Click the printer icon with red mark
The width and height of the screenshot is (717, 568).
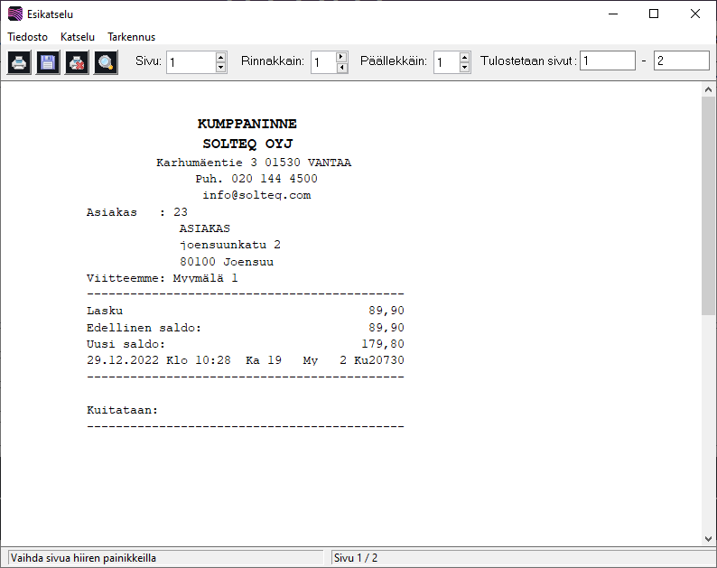coord(77,62)
